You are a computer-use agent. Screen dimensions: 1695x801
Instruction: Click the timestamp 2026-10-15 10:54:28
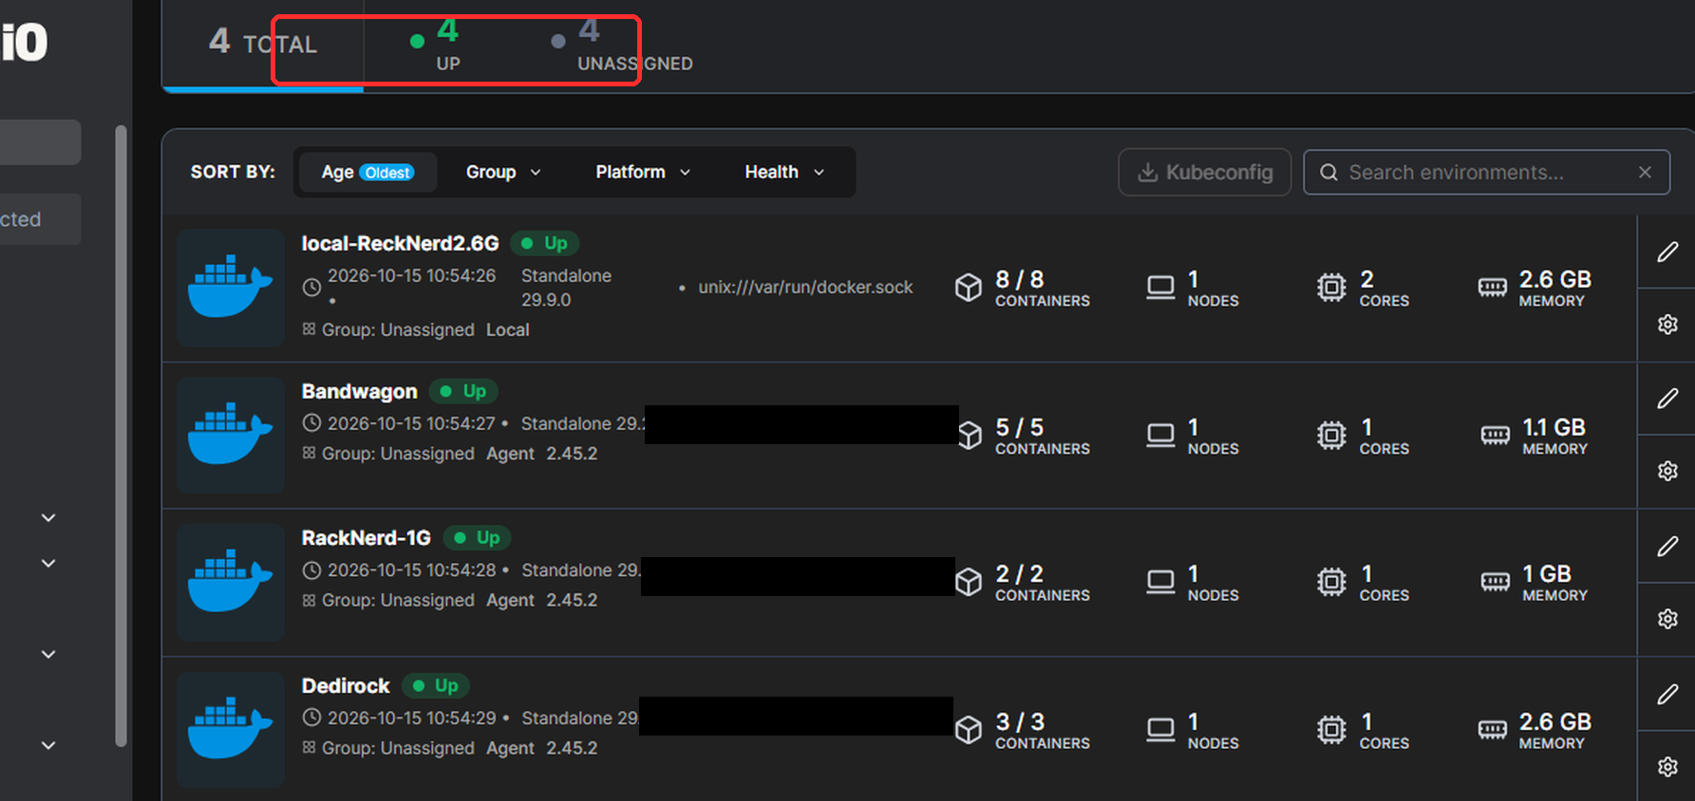coord(411,569)
